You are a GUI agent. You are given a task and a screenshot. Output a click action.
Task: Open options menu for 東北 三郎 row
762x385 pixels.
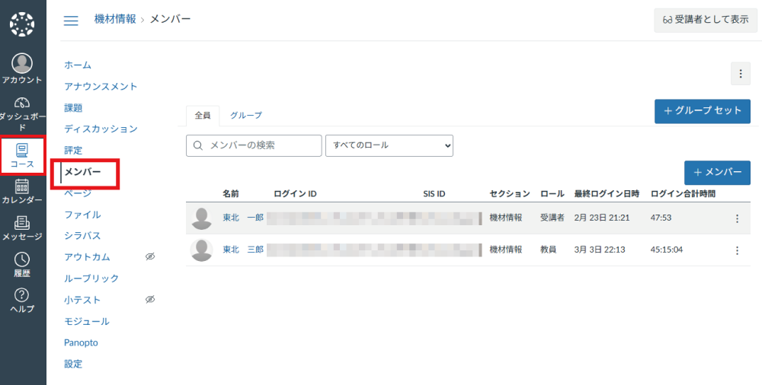[737, 250]
